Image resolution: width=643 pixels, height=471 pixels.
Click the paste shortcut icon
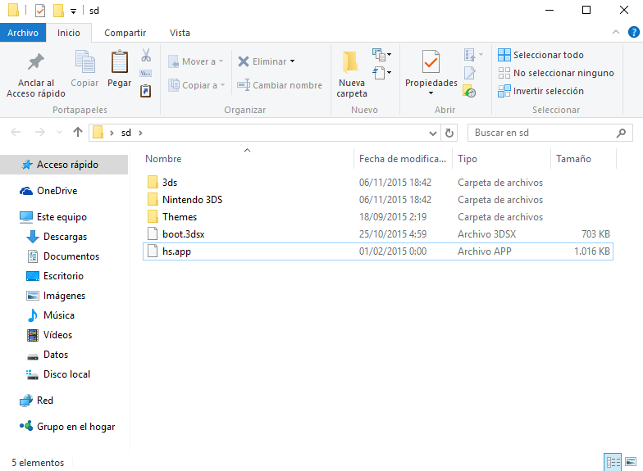click(x=146, y=90)
